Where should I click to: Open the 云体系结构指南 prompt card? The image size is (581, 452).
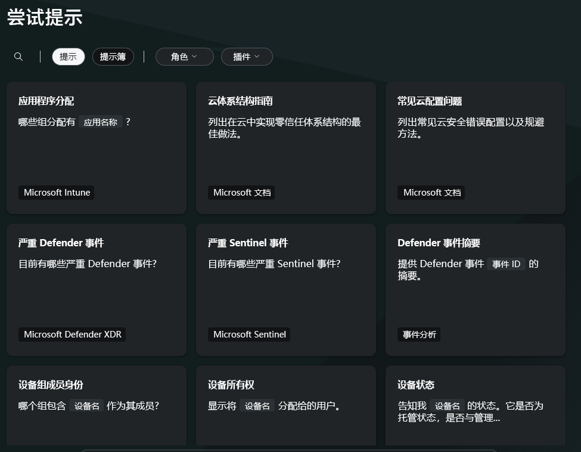click(285, 148)
